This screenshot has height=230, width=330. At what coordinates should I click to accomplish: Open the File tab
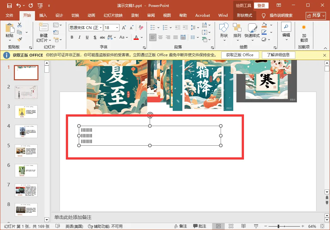(x=9, y=15)
